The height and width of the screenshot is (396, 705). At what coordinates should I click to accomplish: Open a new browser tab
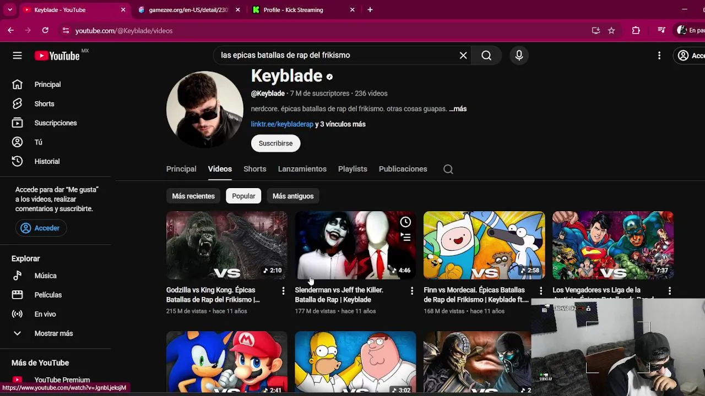(370, 10)
